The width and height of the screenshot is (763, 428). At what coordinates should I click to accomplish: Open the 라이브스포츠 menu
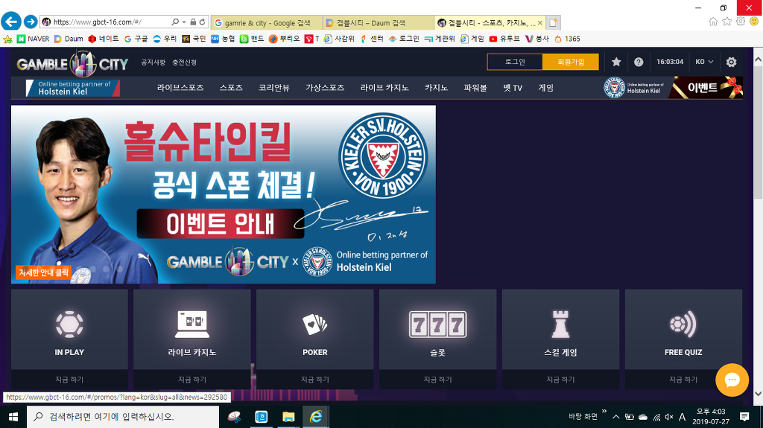click(x=180, y=88)
